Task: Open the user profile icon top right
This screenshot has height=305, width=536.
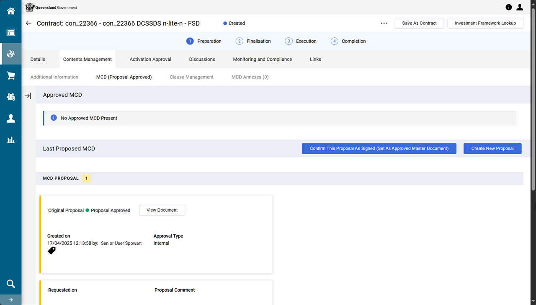Action: 520,7
